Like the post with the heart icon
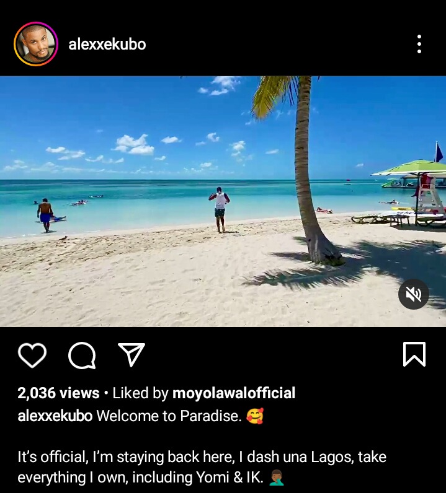The width and height of the screenshot is (446, 493). [32, 355]
